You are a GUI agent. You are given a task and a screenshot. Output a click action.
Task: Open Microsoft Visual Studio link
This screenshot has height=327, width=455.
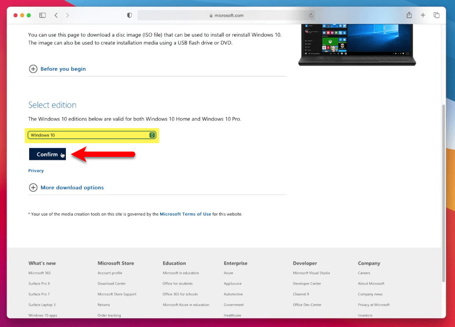311,273
